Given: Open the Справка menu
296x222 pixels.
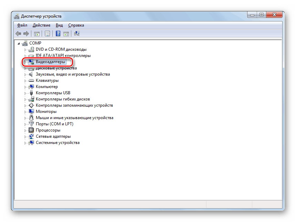Looking at the screenshot, I should [76, 25].
